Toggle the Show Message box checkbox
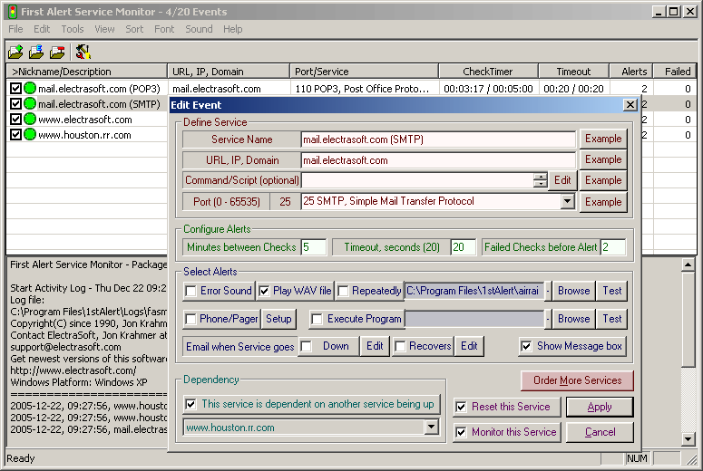Image resolution: width=703 pixels, height=471 pixels. point(526,346)
